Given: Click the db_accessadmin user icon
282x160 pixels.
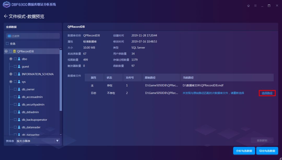Looking at the screenshot, I should (x=19, y=97).
